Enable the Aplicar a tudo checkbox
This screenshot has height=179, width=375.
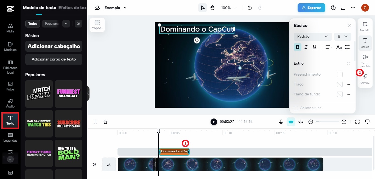tap(296, 108)
